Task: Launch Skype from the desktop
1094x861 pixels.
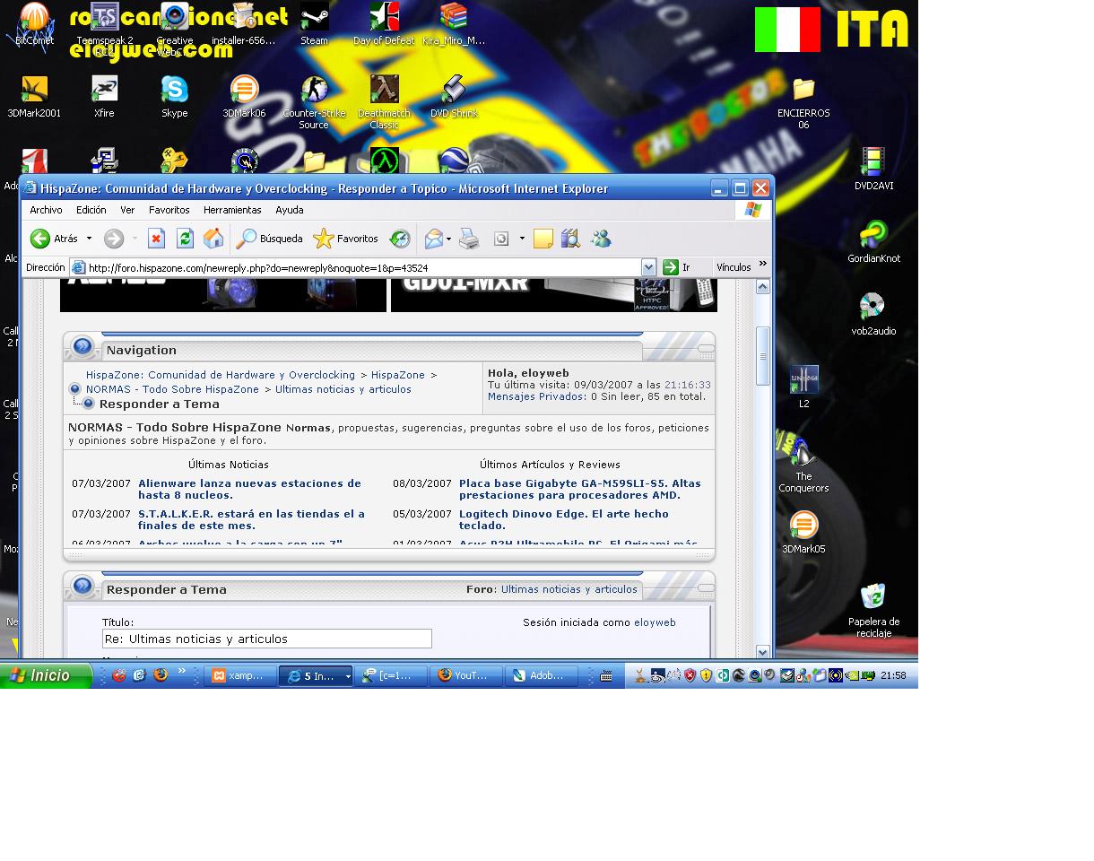Action: pos(175,97)
